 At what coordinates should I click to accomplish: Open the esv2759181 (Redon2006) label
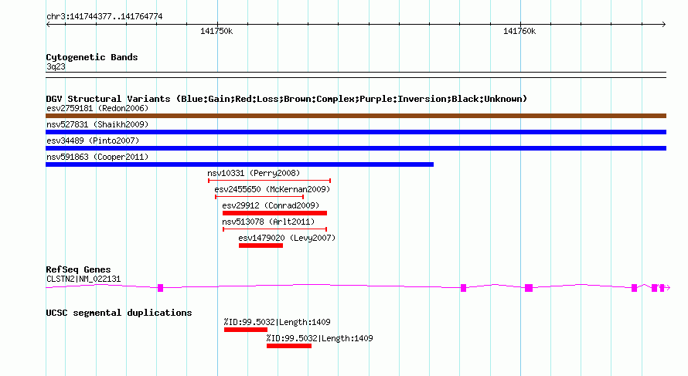pos(97,108)
